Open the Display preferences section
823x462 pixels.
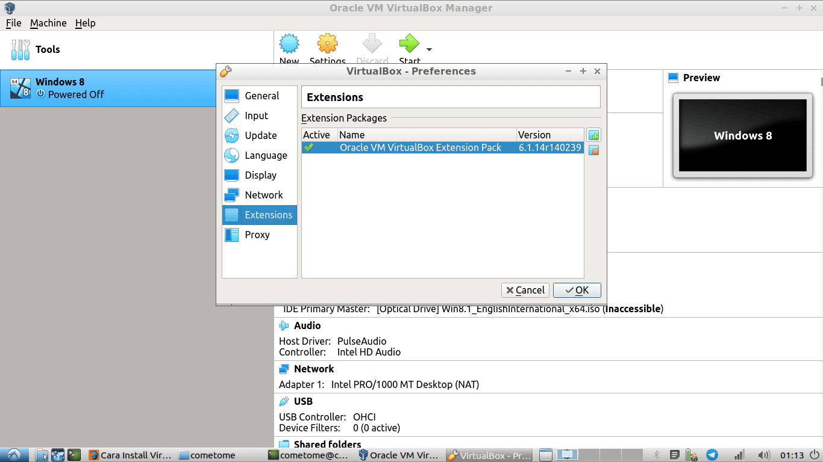pyautogui.click(x=259, y=175)
